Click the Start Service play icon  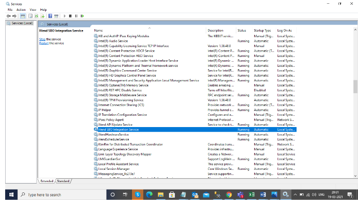click(65, 16)
